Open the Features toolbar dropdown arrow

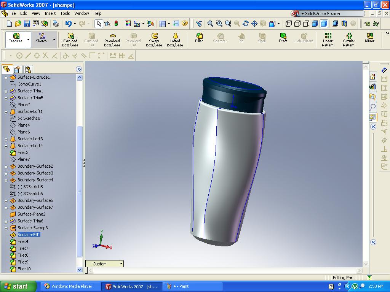[28, 40]
